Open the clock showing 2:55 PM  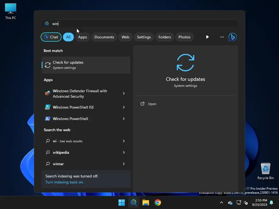(260, 202)
